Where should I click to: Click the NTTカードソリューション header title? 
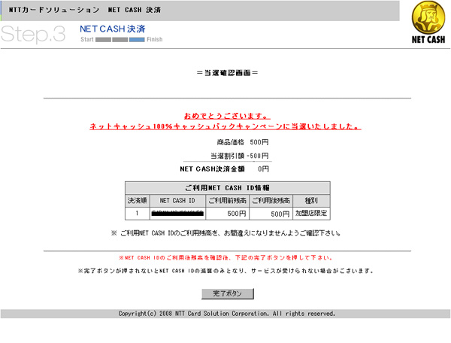[x=84, y=10]
